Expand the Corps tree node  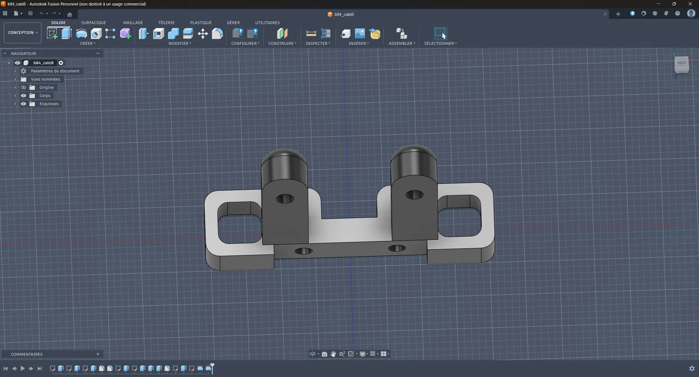coord(15,96)
